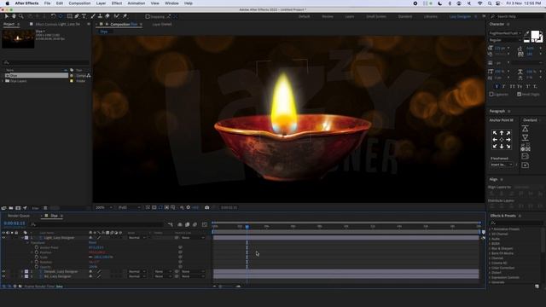This screenshot has height=307, width=546.
Task: Switch to the Render Queue tab
Action: click(x=19, y=216)
